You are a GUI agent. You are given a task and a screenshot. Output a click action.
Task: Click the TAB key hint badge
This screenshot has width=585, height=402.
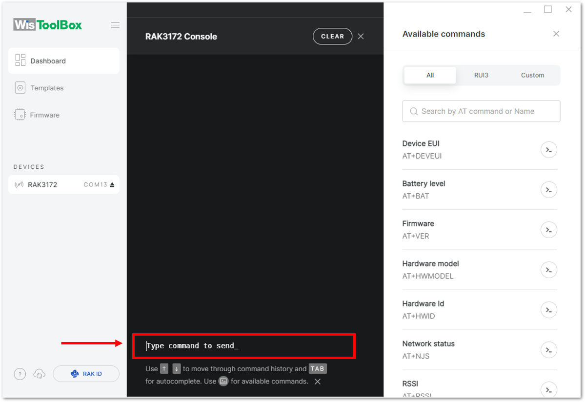(x=318, y=368)
